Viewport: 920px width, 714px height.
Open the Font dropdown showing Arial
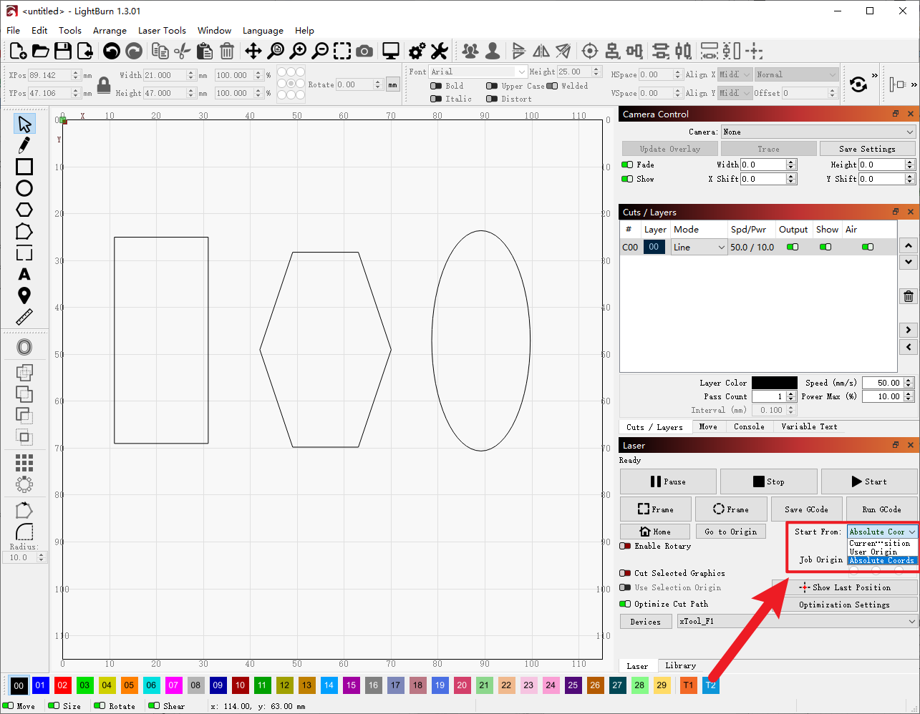pyautogui.click(x=478, y=72)
